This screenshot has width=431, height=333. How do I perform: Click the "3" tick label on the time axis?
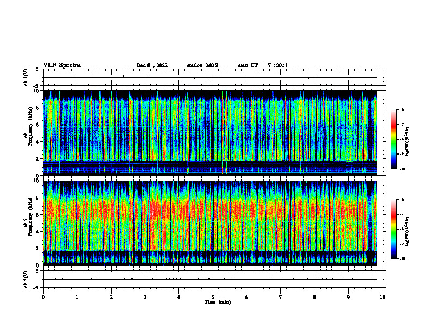coord(145,297)
